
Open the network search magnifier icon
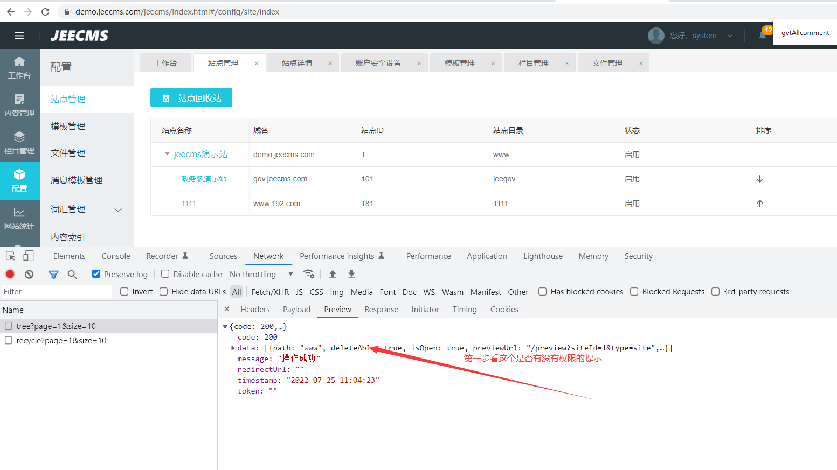pyautogui.click(x=72, y=274)
